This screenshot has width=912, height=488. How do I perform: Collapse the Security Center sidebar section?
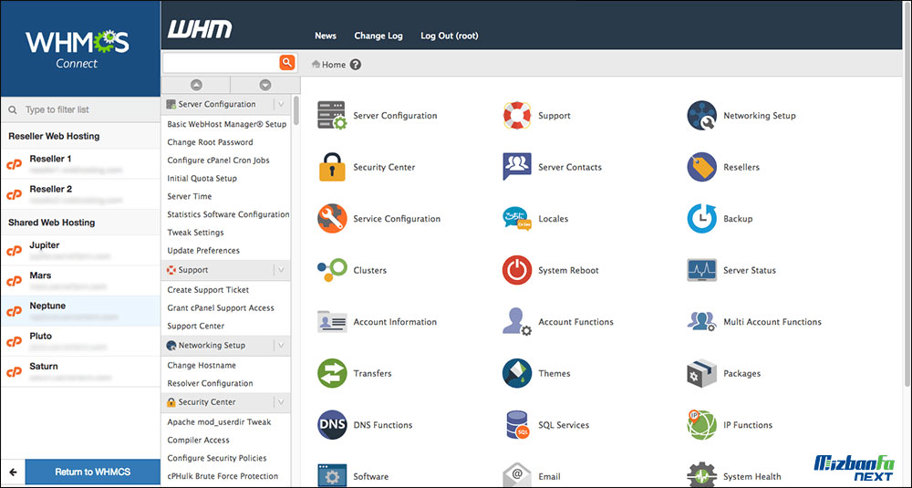tap(281, 402)
